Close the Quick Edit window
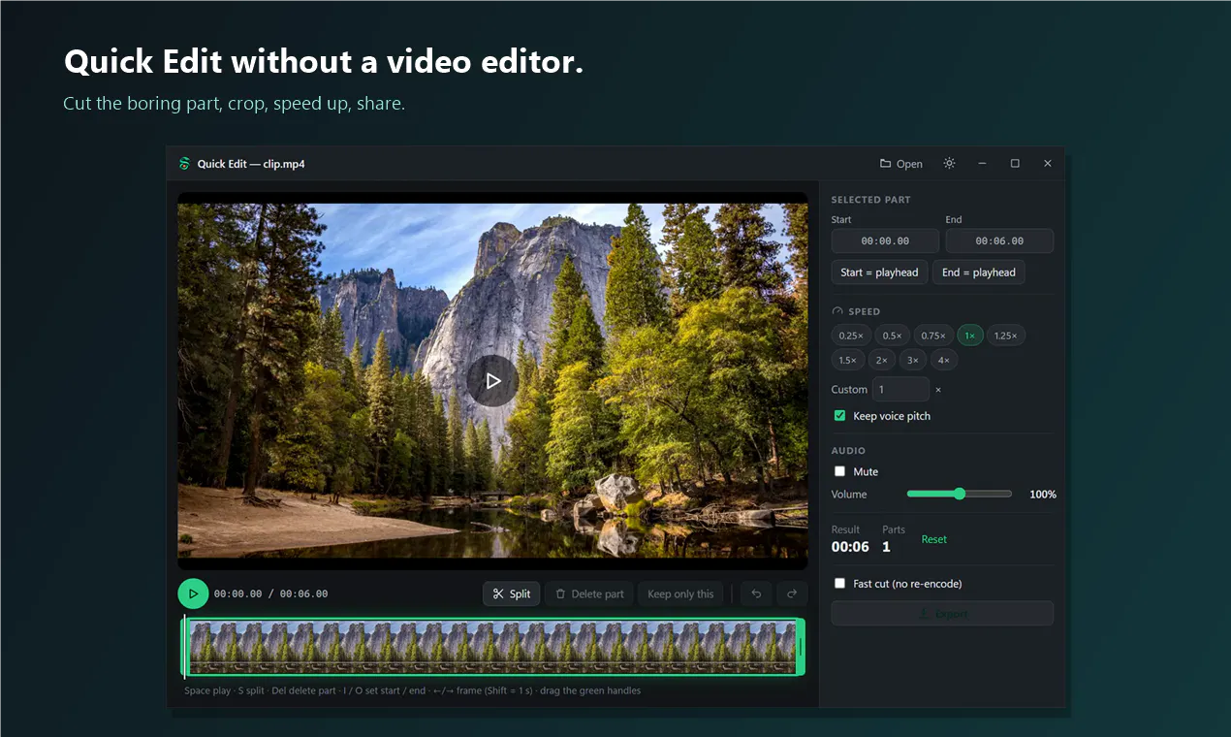The width and height of the screenshot is (1231, 737). pyautogui.click(x=1047, y=163)
